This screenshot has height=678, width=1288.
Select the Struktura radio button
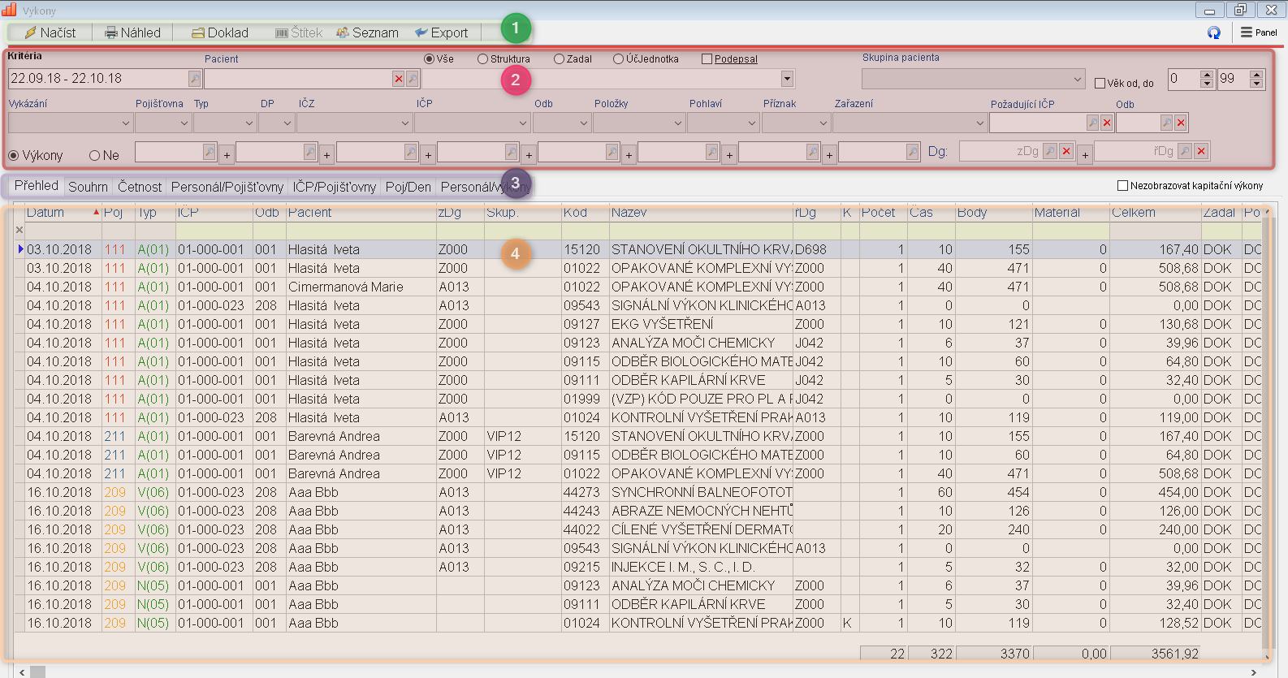[x=483, y=59]
